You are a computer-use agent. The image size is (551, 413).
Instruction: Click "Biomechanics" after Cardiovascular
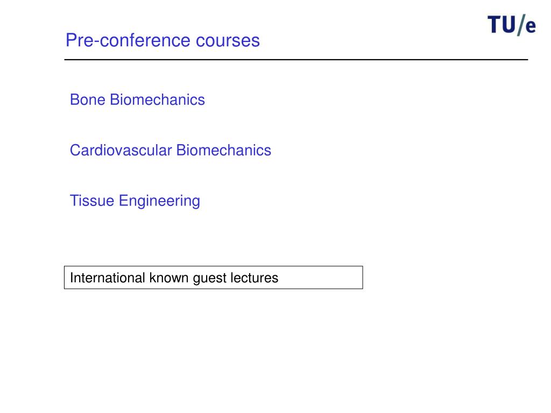pos(223,151)
